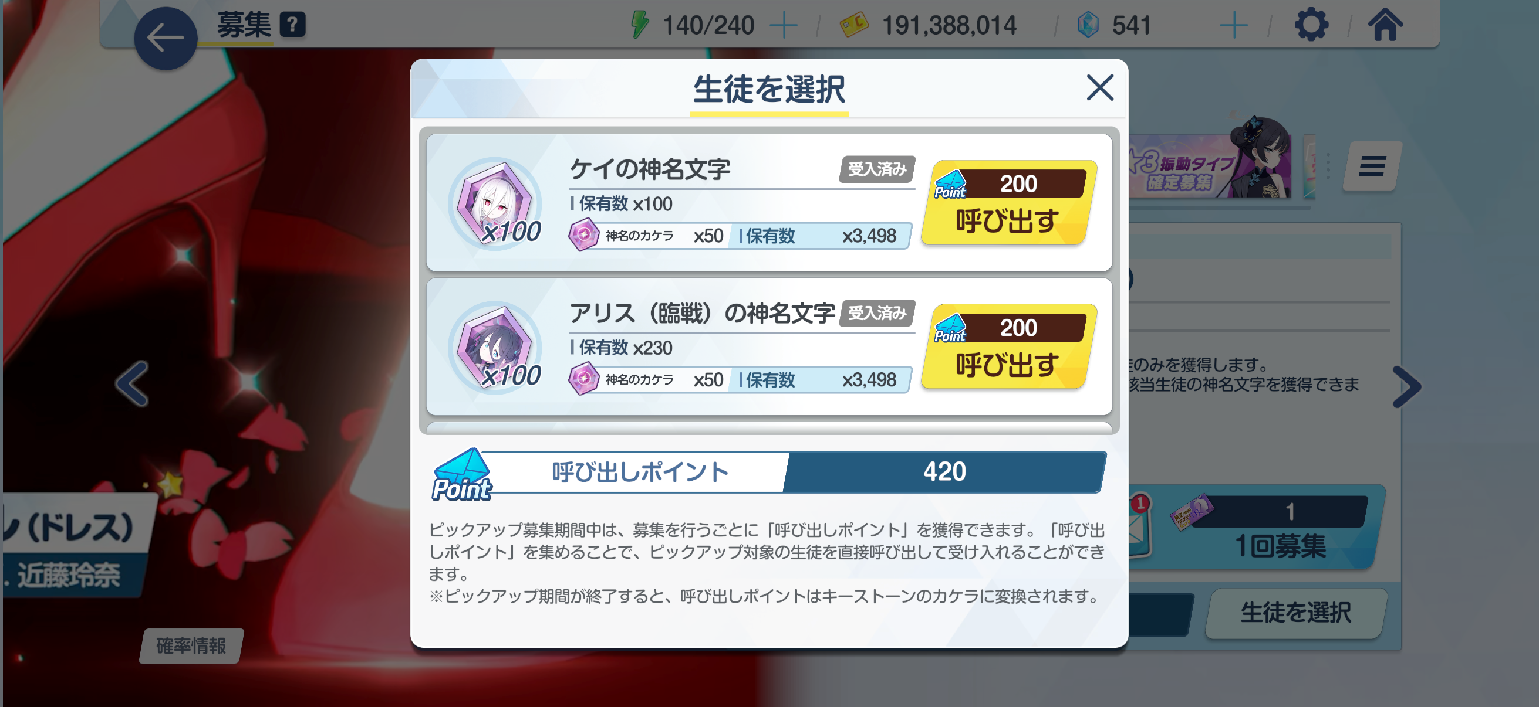Viewport: 1539px width, 707px height.
Task: Add energy with the plus beside 140/240
Action: point(783,26)
